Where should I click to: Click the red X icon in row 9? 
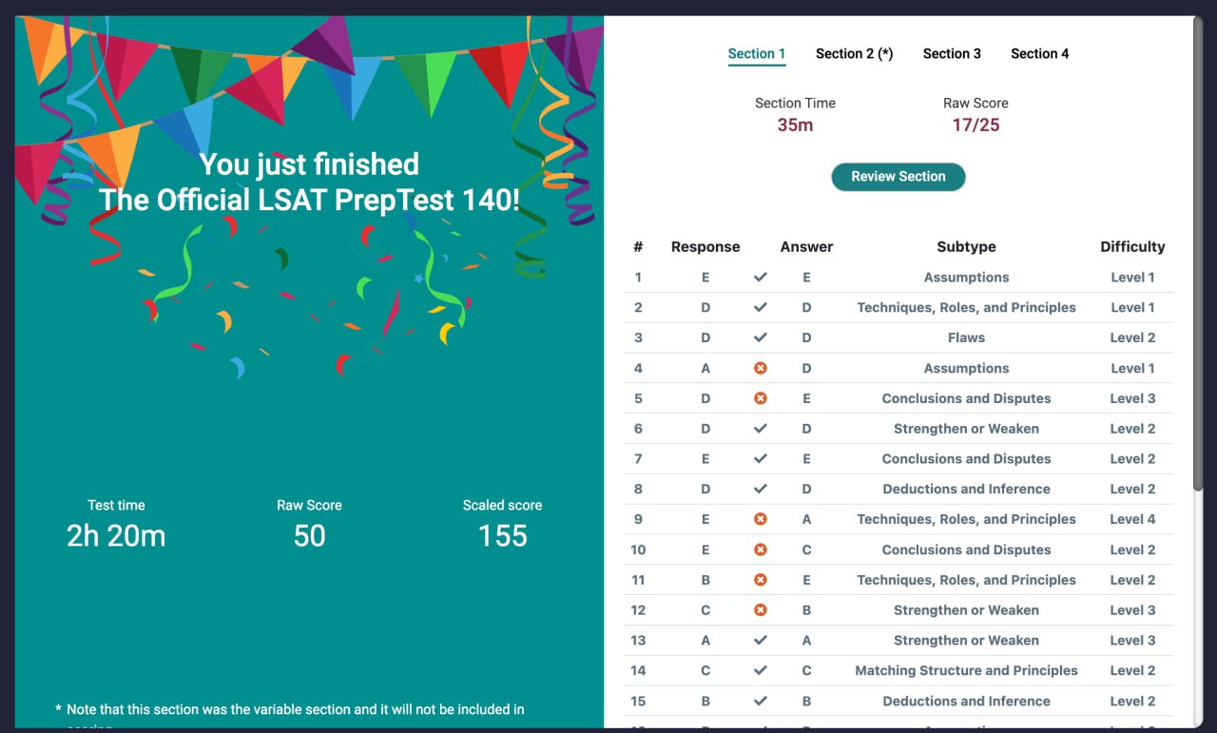coord(760,519)
